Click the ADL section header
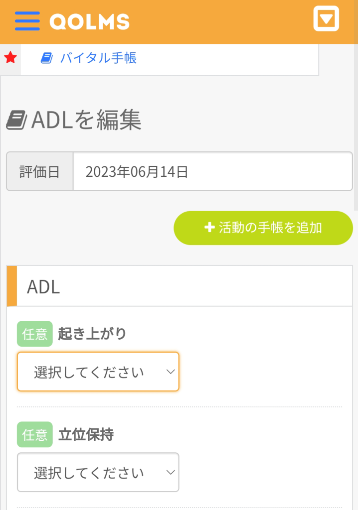This screenshot has height=510, width=358. pyautogui.click(x=44, y=287)
